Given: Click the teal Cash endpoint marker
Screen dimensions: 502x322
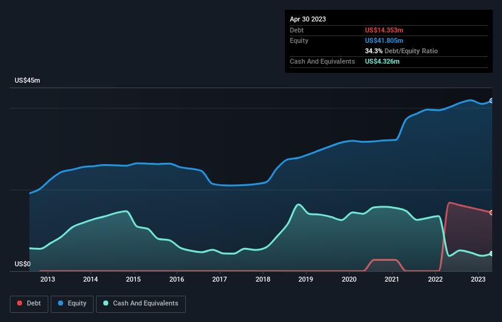Looking at the screenshot, I should click(x=492, y=253).
